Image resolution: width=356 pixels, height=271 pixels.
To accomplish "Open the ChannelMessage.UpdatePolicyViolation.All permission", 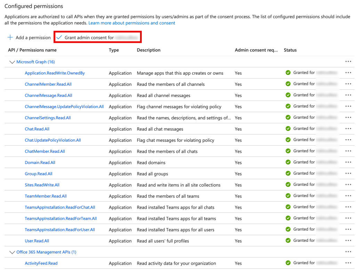I will 64,106.
